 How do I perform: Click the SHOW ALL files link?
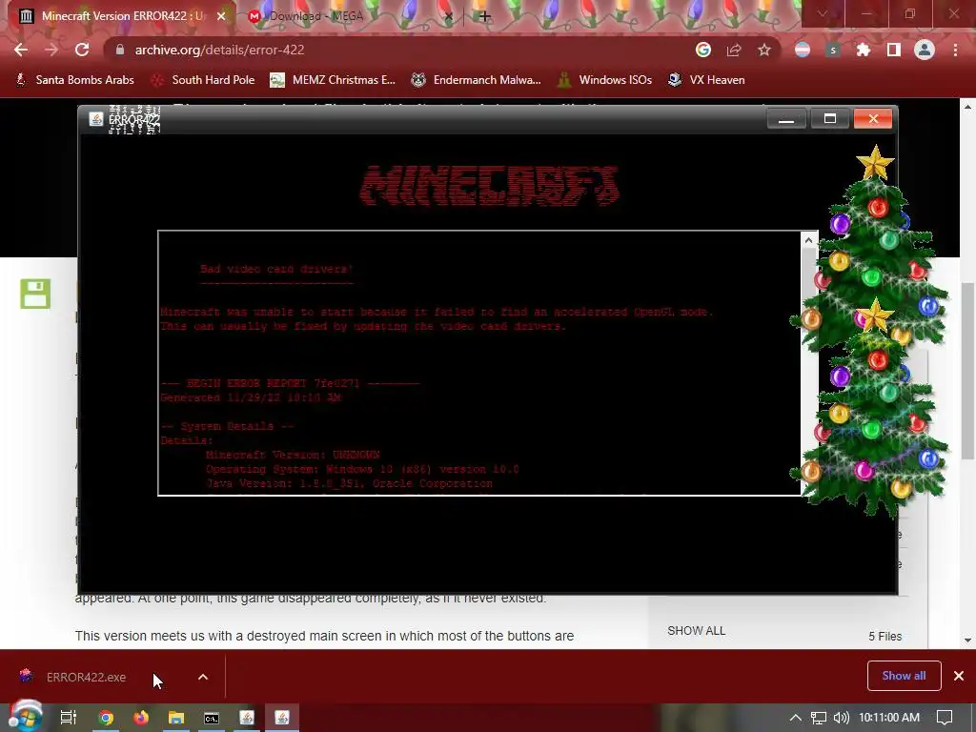click(x=696, y=631)
